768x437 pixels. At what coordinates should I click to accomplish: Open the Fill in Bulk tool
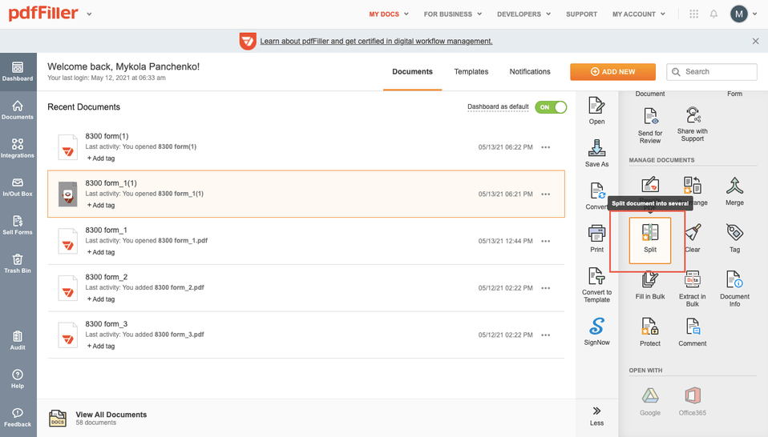coord(650,286)
